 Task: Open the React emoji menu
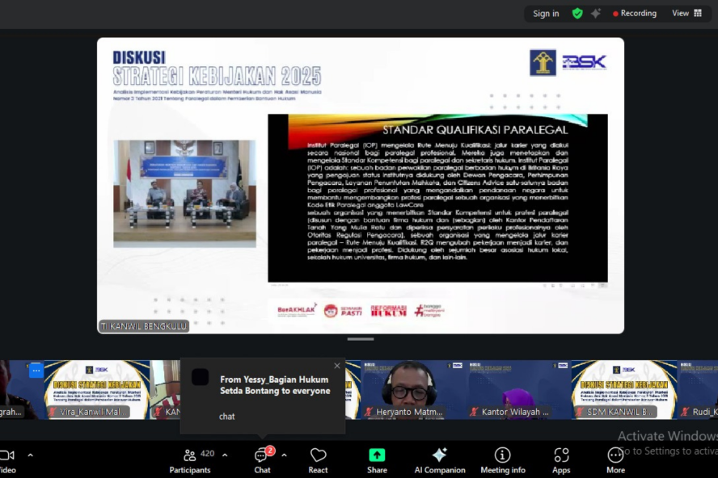pos(319,459)
